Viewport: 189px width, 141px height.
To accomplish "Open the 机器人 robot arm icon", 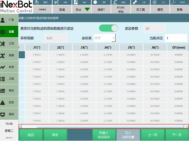I will pyautogui.click(x=115, y=2).
